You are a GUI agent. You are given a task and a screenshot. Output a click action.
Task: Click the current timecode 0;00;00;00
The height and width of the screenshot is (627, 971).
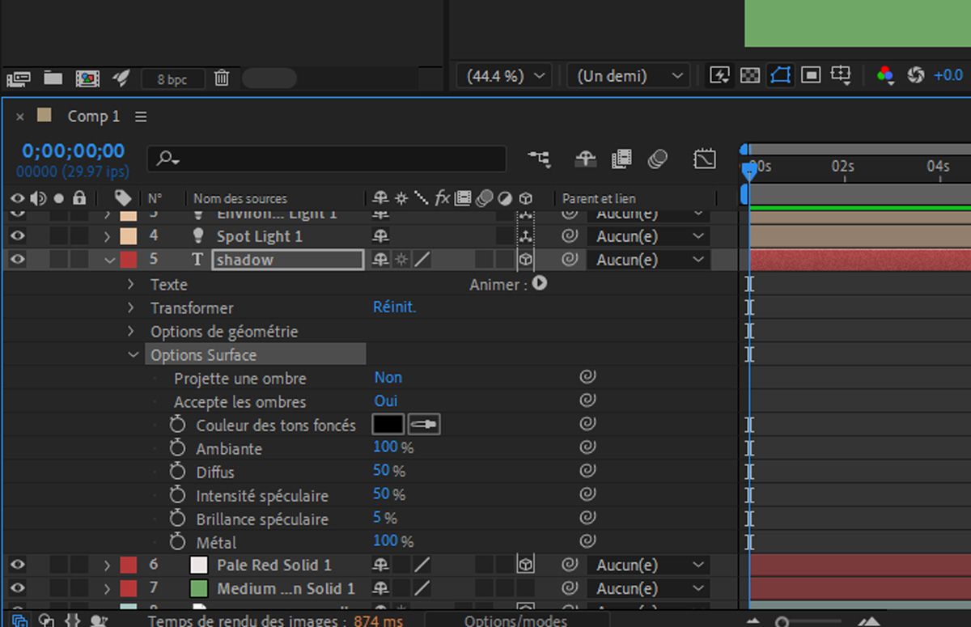point(74,150)
